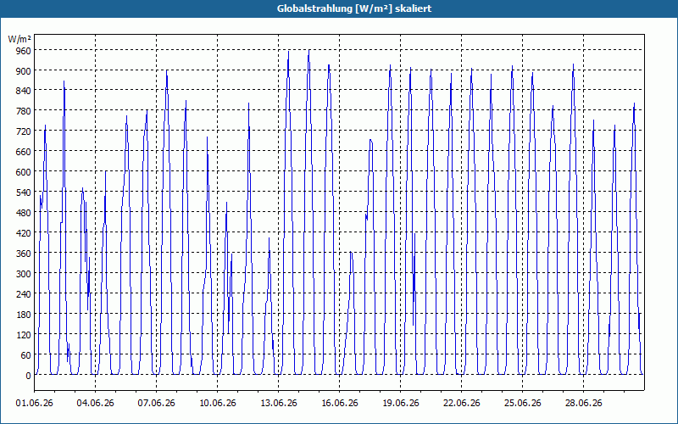
Task: Click the y-axis value 600
Action: [x=24, y=172]
